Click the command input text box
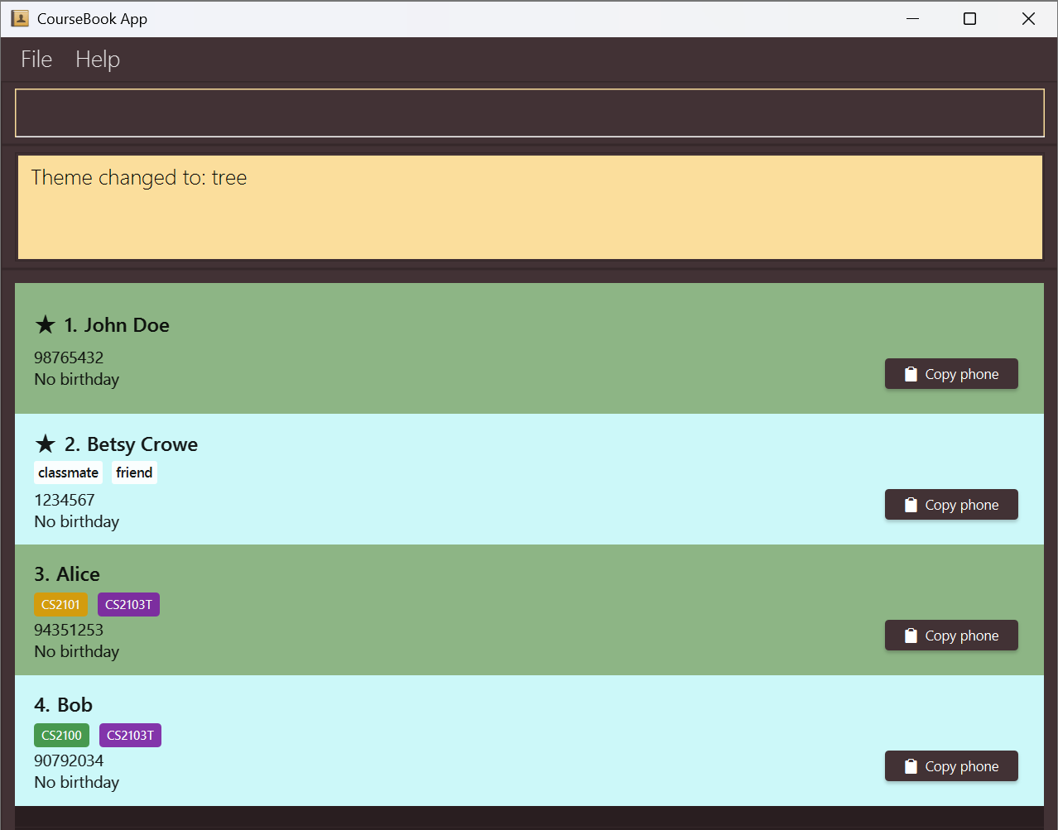The height and width of the screenshot is (830, 1058). click(529, 113)
